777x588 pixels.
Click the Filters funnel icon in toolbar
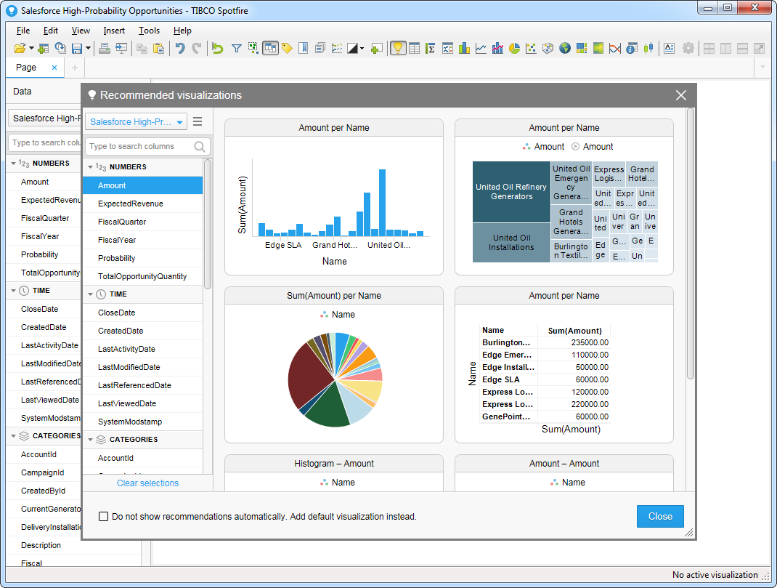click(x=236, y=49)
